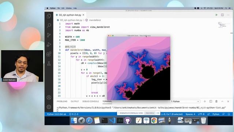This screenshot has width=234, height=132.
Task: Open Trash from the dock
Action: pyautogui.click(x=203, y=120)
